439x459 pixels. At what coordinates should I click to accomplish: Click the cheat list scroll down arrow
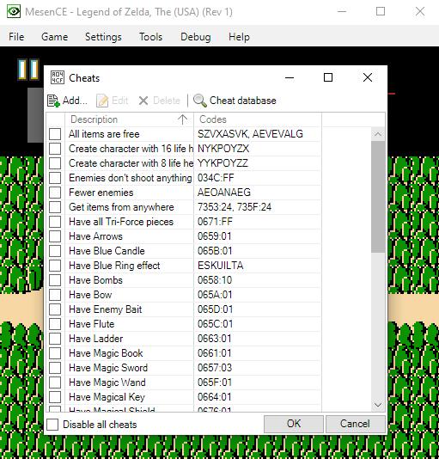tap(378, 405)
